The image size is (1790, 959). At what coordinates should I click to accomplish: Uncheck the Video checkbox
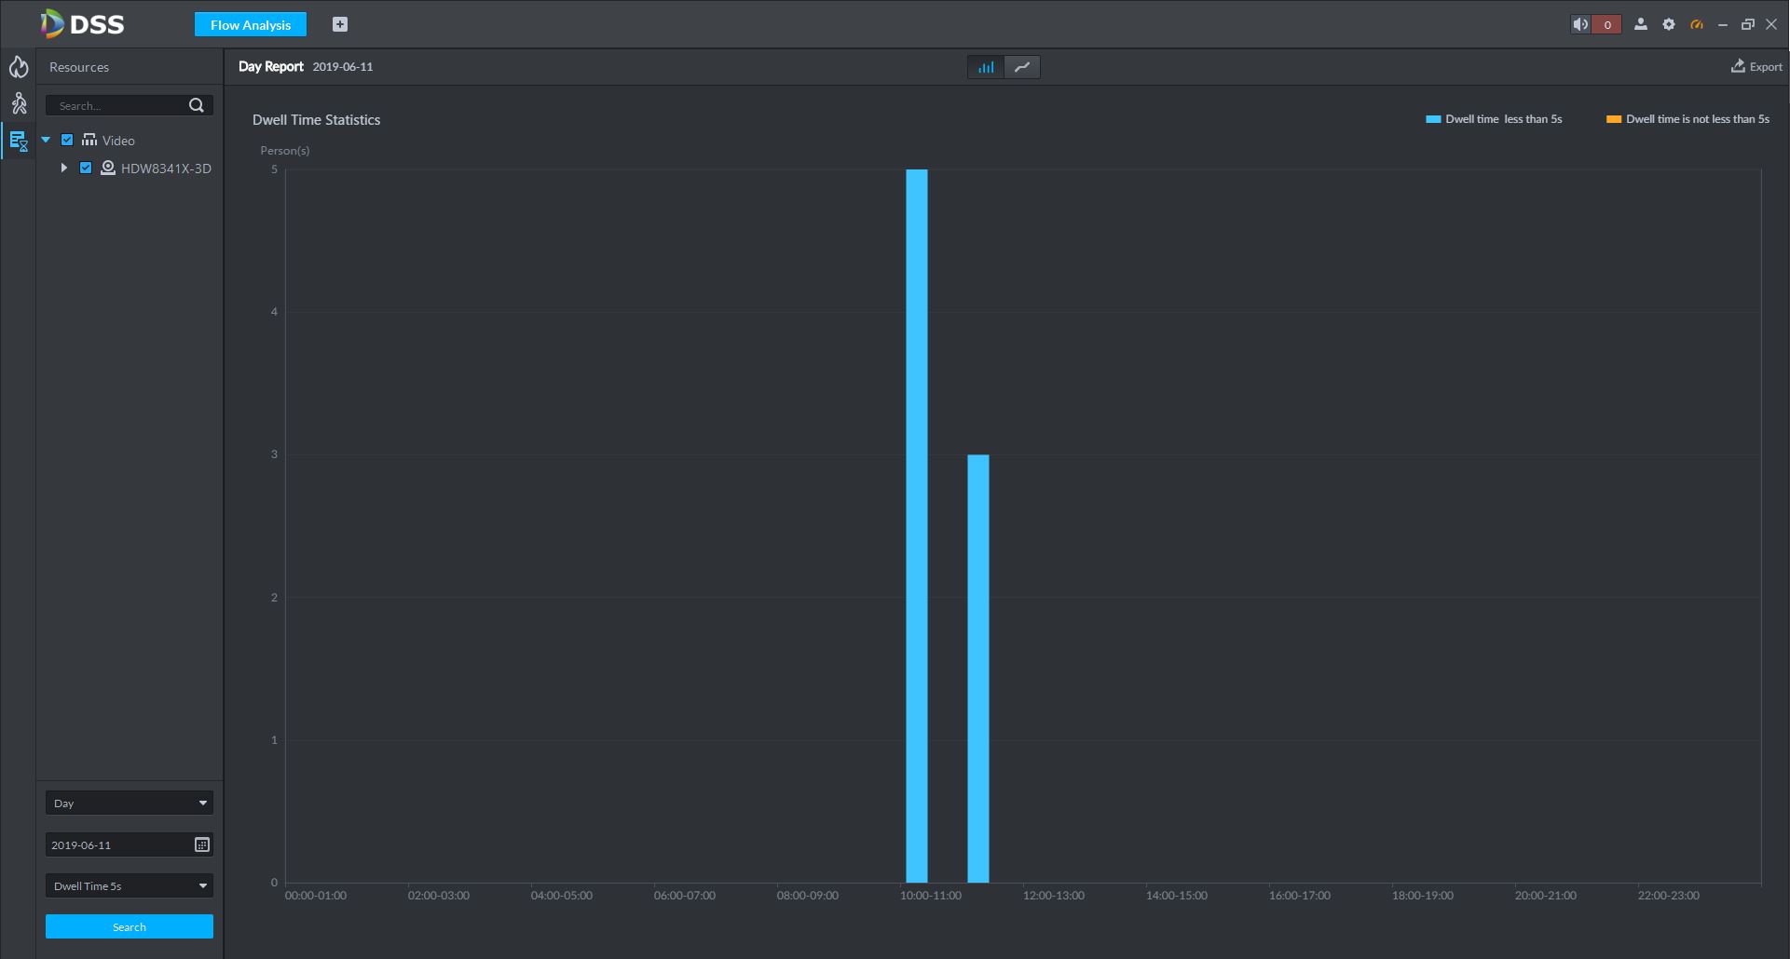67,140
